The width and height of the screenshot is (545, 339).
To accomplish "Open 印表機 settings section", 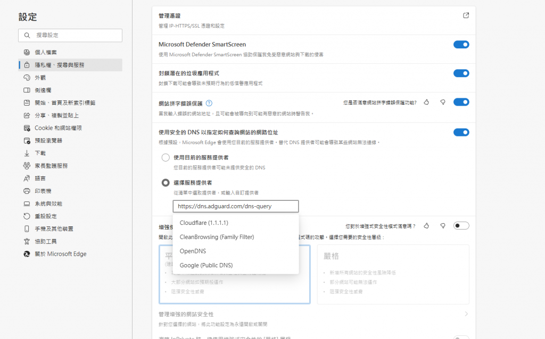I will (70, 191).
